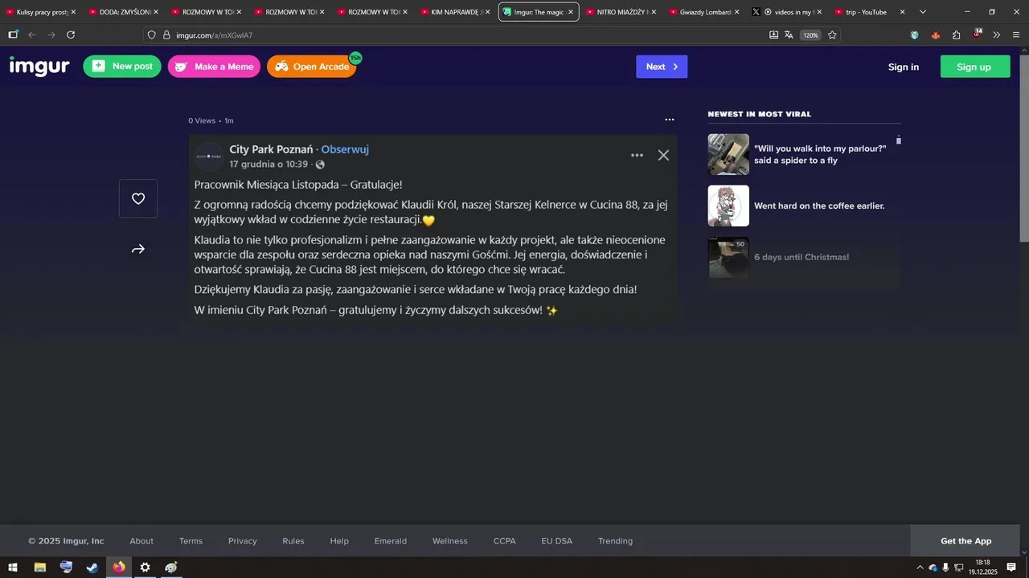Click the green Sign up button
Screen dimensions: 1029x578
pos(975,67)
